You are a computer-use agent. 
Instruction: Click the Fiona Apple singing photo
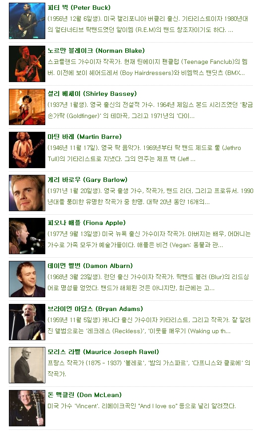click(27, 236)
